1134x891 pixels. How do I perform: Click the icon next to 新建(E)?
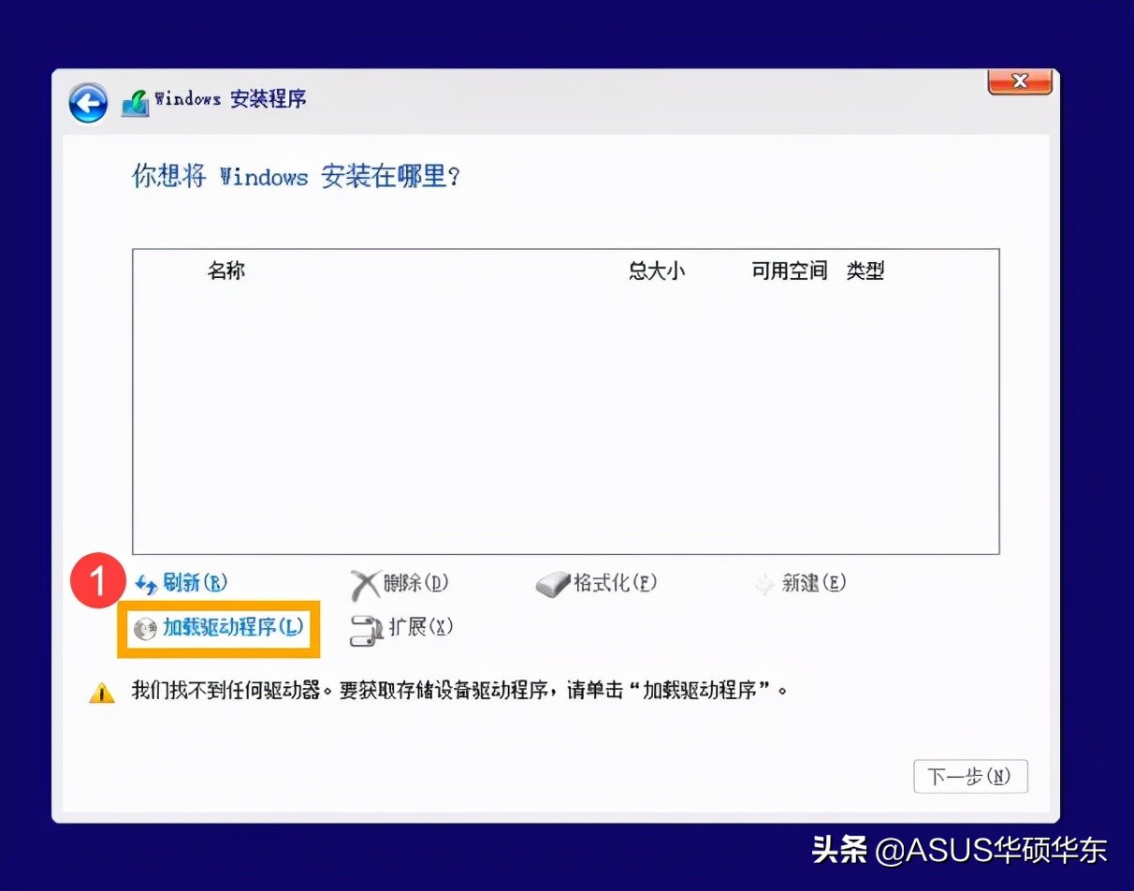[x=765, y=582]
